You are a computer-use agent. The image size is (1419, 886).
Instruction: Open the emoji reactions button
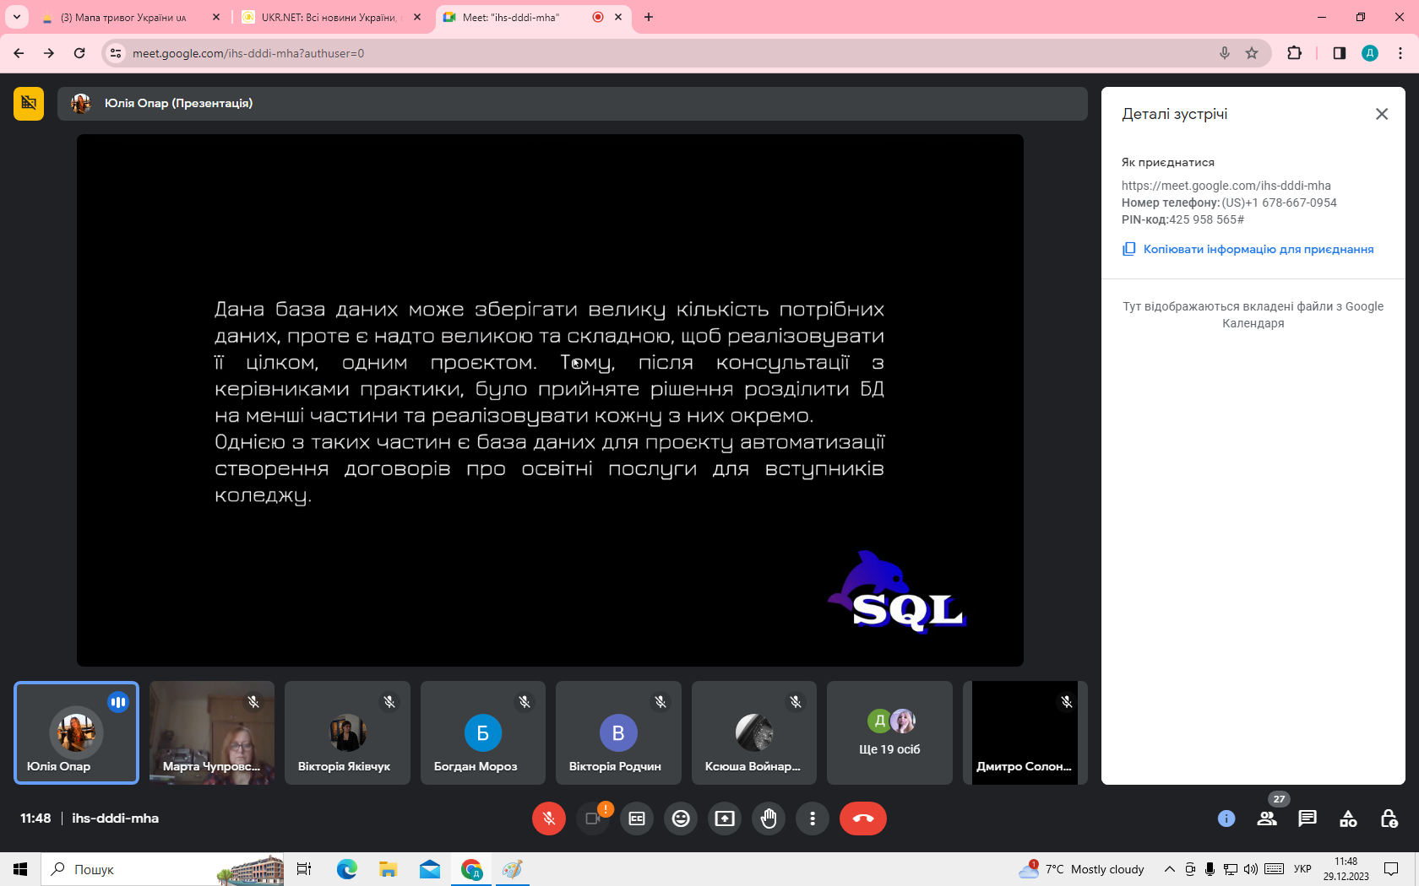(681, 818)
